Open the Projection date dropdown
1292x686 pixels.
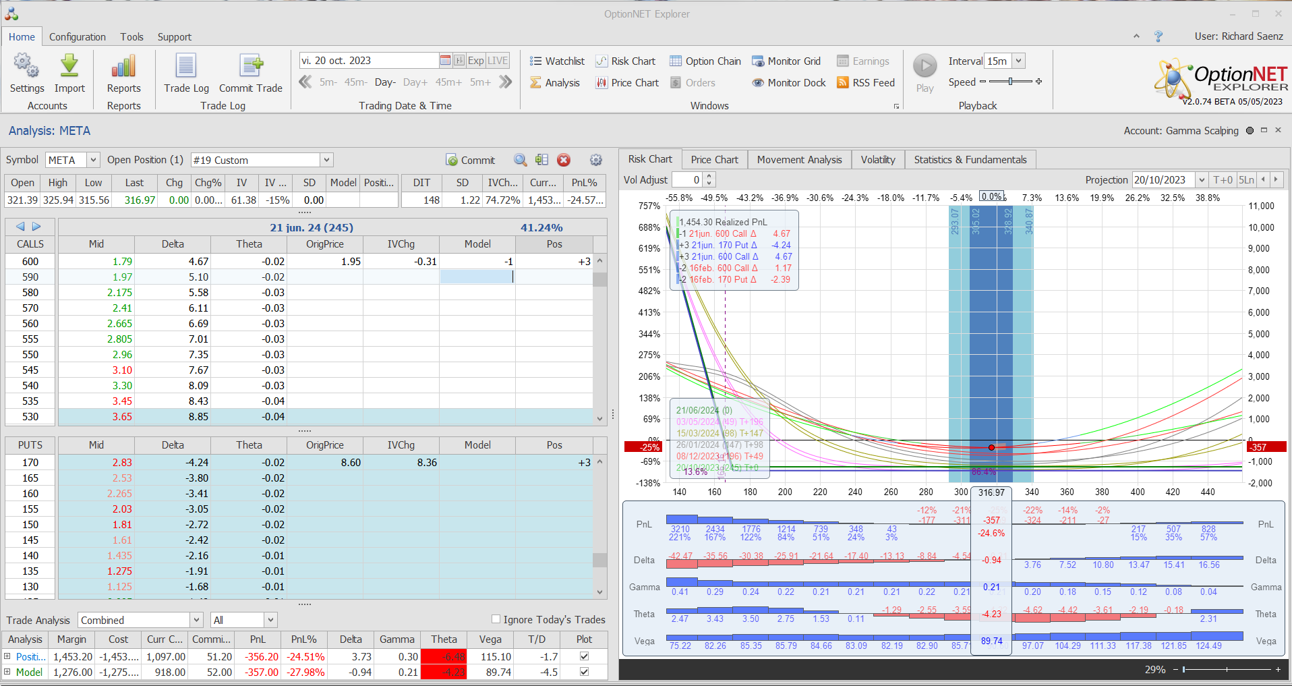click(x=1202, y=180)
